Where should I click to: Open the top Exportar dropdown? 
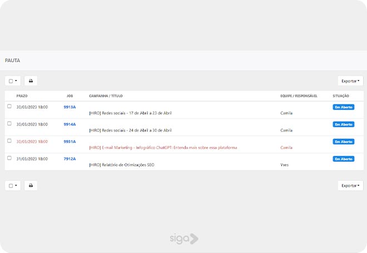[x=350, y=81]
